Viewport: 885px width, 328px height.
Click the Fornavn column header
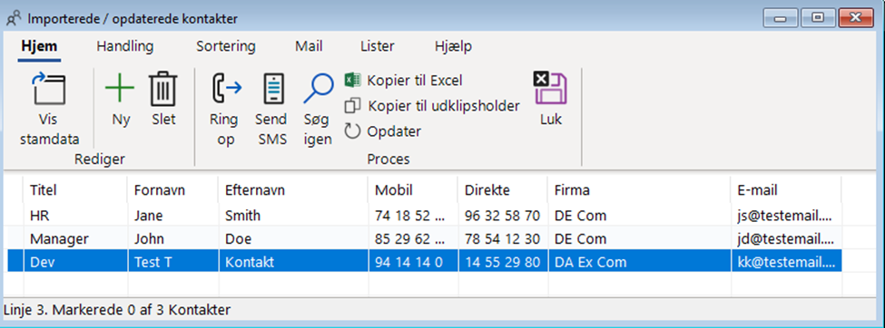tap(172, 190)
